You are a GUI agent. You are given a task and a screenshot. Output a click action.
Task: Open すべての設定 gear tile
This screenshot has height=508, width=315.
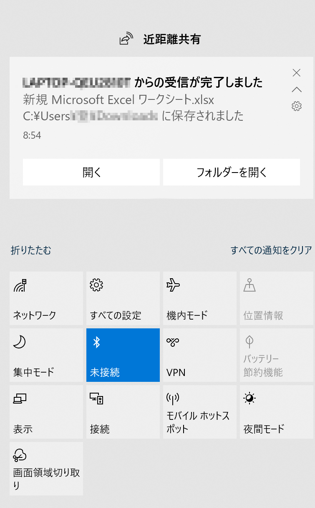tap(123, 298)
